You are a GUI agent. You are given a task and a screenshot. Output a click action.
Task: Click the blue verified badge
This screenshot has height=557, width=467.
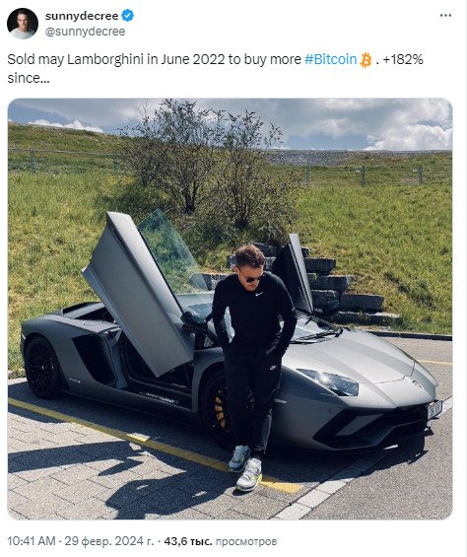(127, 16)
